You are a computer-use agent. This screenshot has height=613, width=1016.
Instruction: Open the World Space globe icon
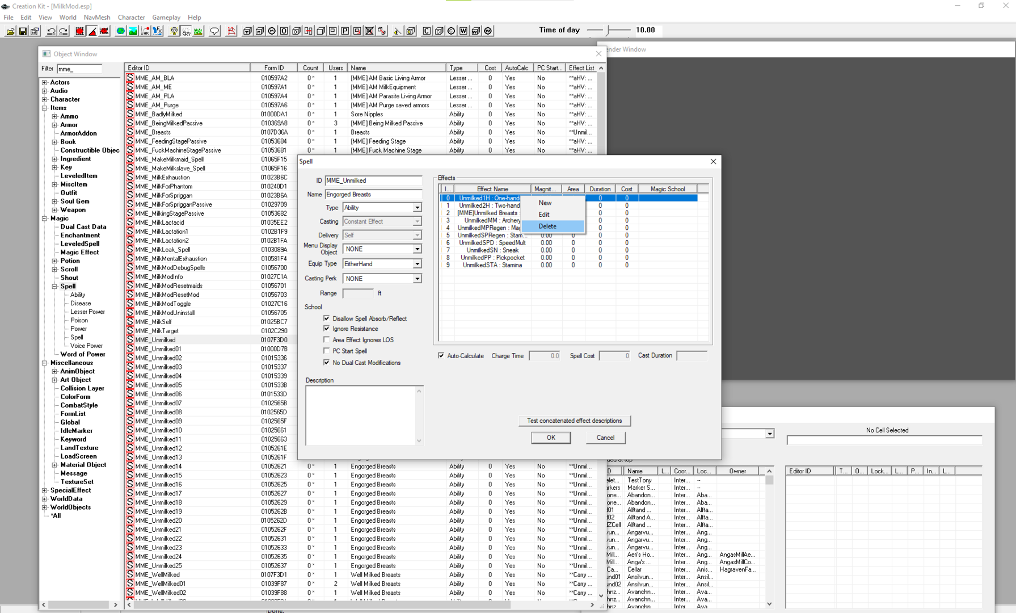(x=121, y=31)
